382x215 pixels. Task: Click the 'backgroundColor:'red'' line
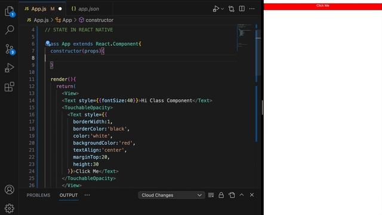coord(104,143)
